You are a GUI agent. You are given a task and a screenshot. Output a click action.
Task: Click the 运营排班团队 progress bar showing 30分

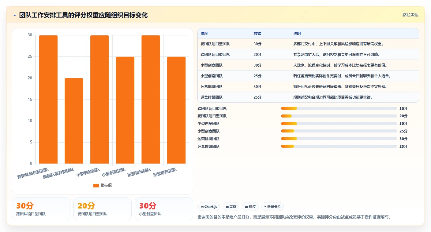tap(339, 139)
